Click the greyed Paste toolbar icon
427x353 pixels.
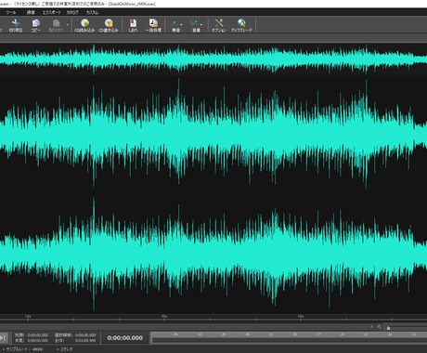(x=56, y=25)
